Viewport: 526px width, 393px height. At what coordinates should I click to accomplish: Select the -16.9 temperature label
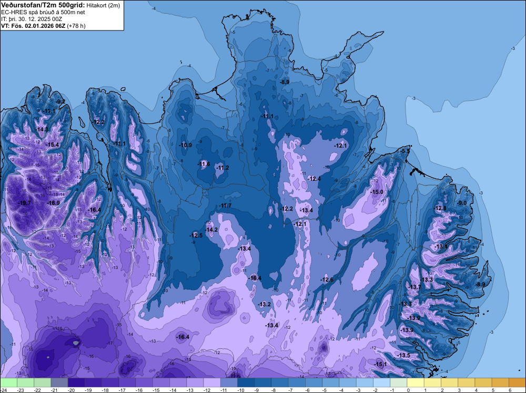click(x=53, y=203)
